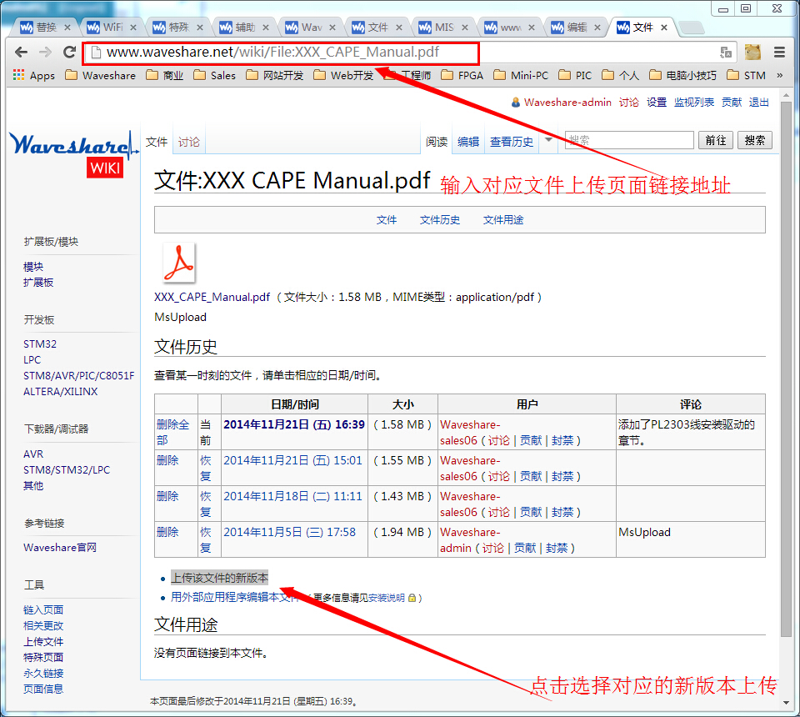
Task: Open 上传文件 in tools sidebar
Action: point(43,641)
